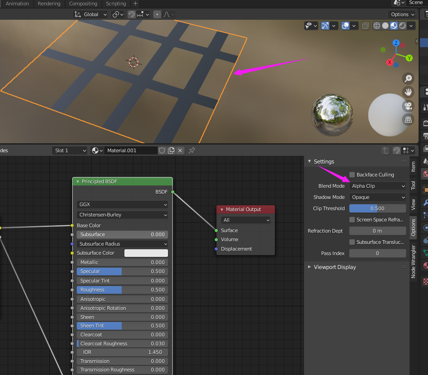Screen dimensions: 428x375
Task: Switch to the Tool sidebar tab
Action: coord(413,185)
